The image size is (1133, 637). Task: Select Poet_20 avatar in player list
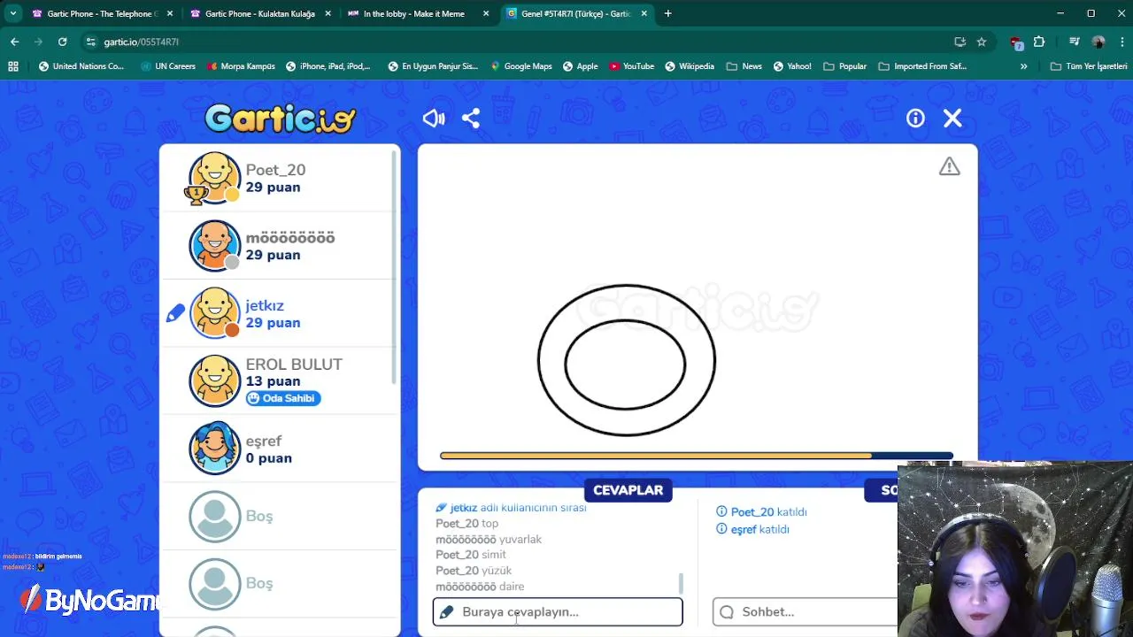[214, 178]
